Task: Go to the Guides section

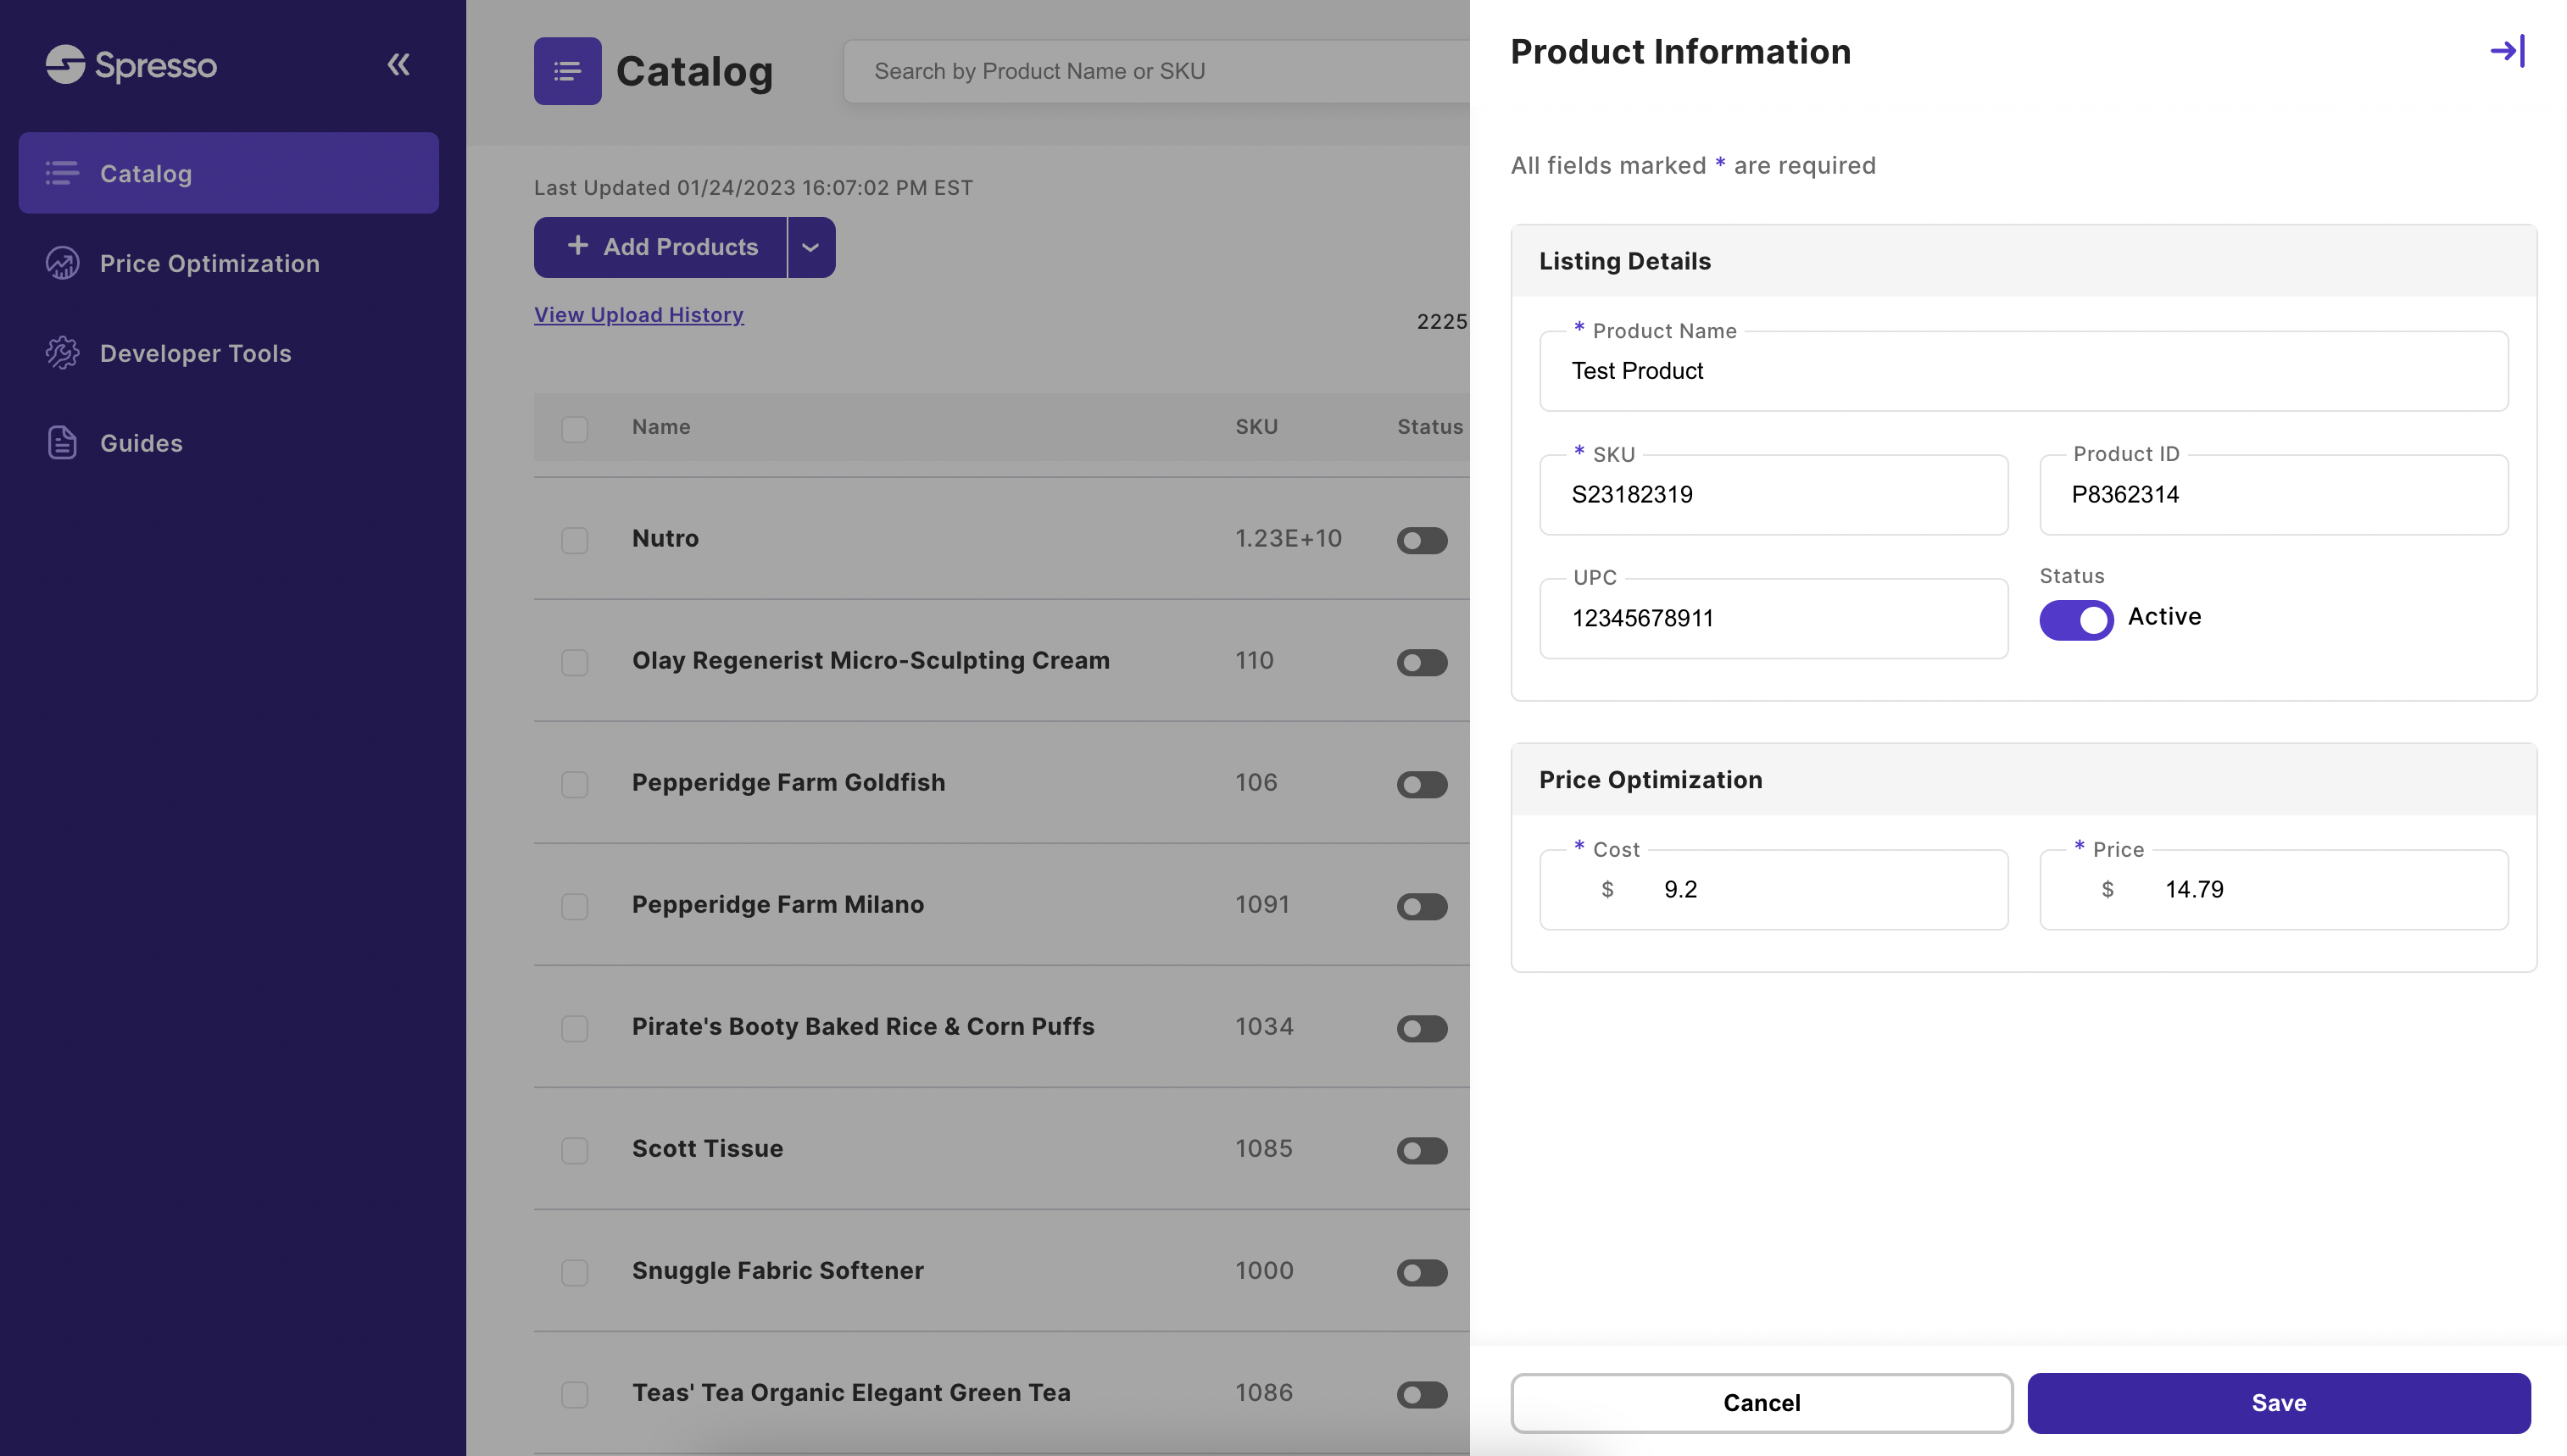Action: (141, 443)
